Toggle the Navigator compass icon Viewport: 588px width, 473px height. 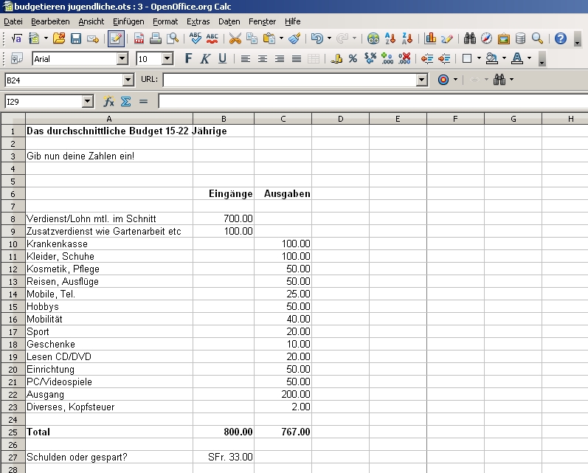pos(486,38)
